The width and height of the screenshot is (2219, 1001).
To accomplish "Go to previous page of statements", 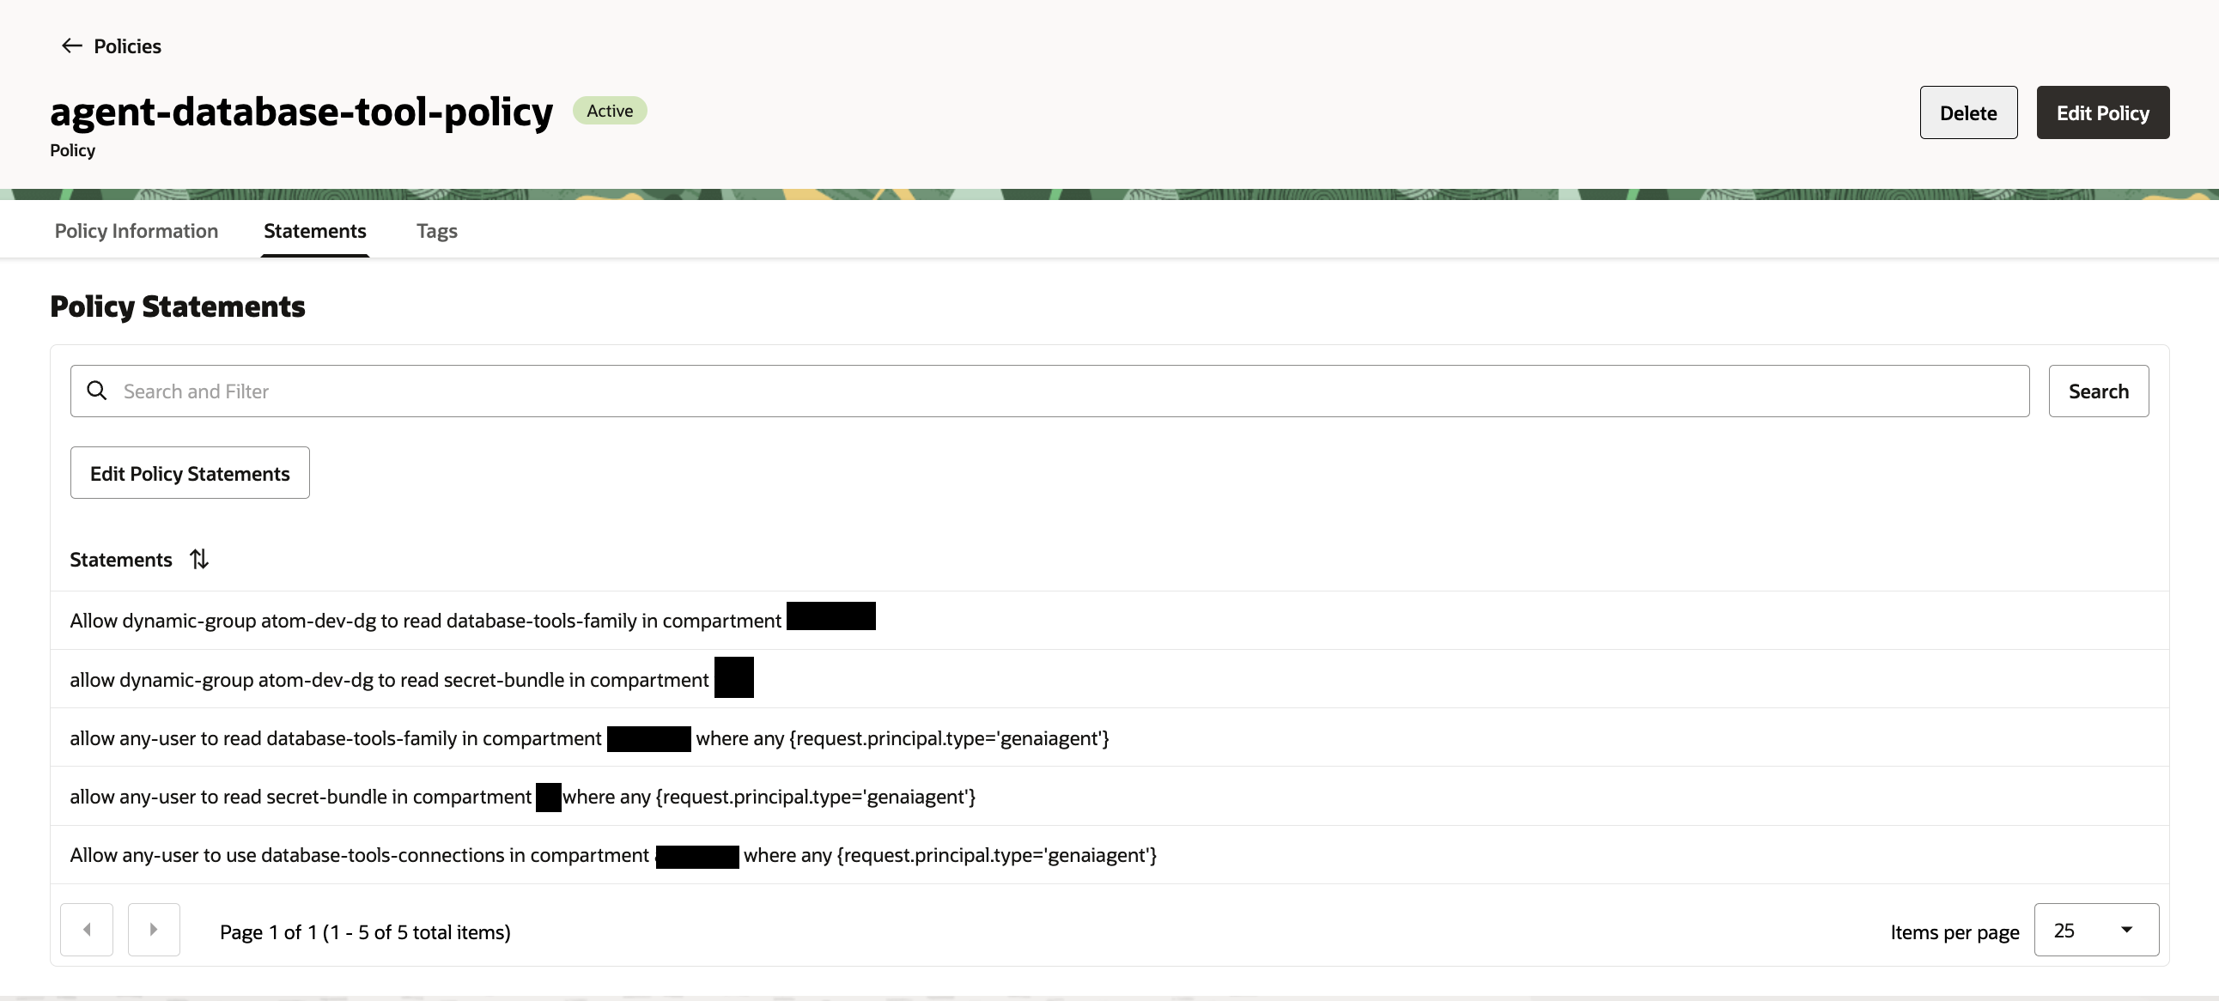I will tap(86, 930).
